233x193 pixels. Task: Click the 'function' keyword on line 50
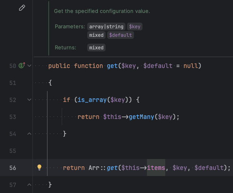point(88,66)
